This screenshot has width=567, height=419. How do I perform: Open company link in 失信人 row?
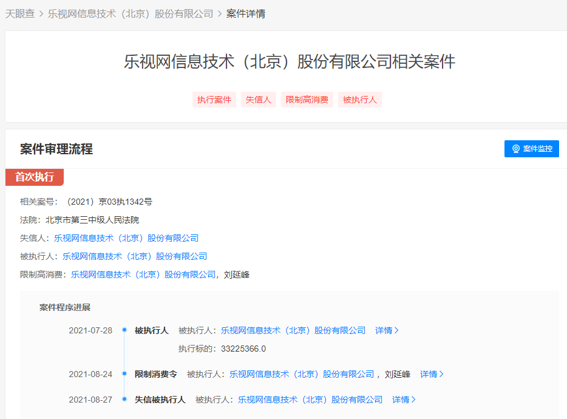pos(126,238)
